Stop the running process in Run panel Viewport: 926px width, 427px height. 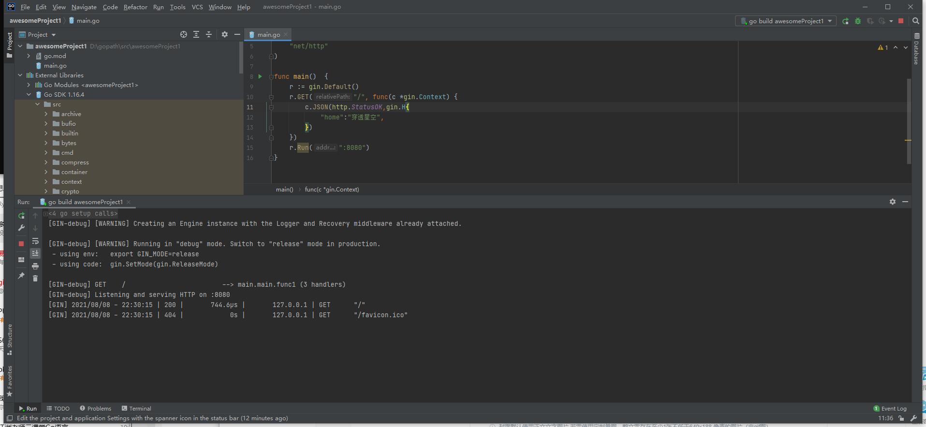[x=21, y=244]
